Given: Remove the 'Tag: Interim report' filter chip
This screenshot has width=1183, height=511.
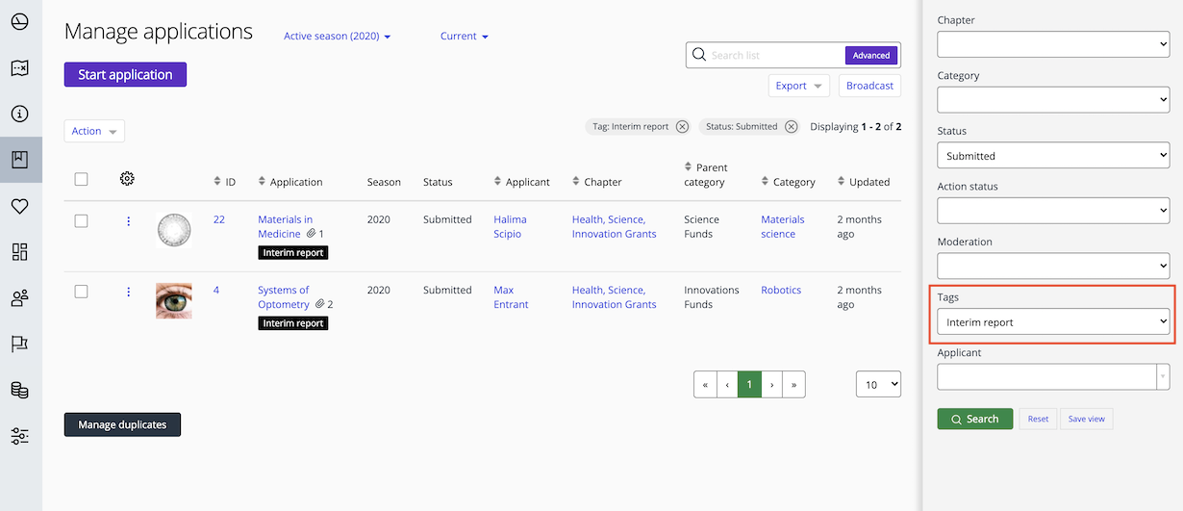Looking at the screenshot, I should click(682, 127).
